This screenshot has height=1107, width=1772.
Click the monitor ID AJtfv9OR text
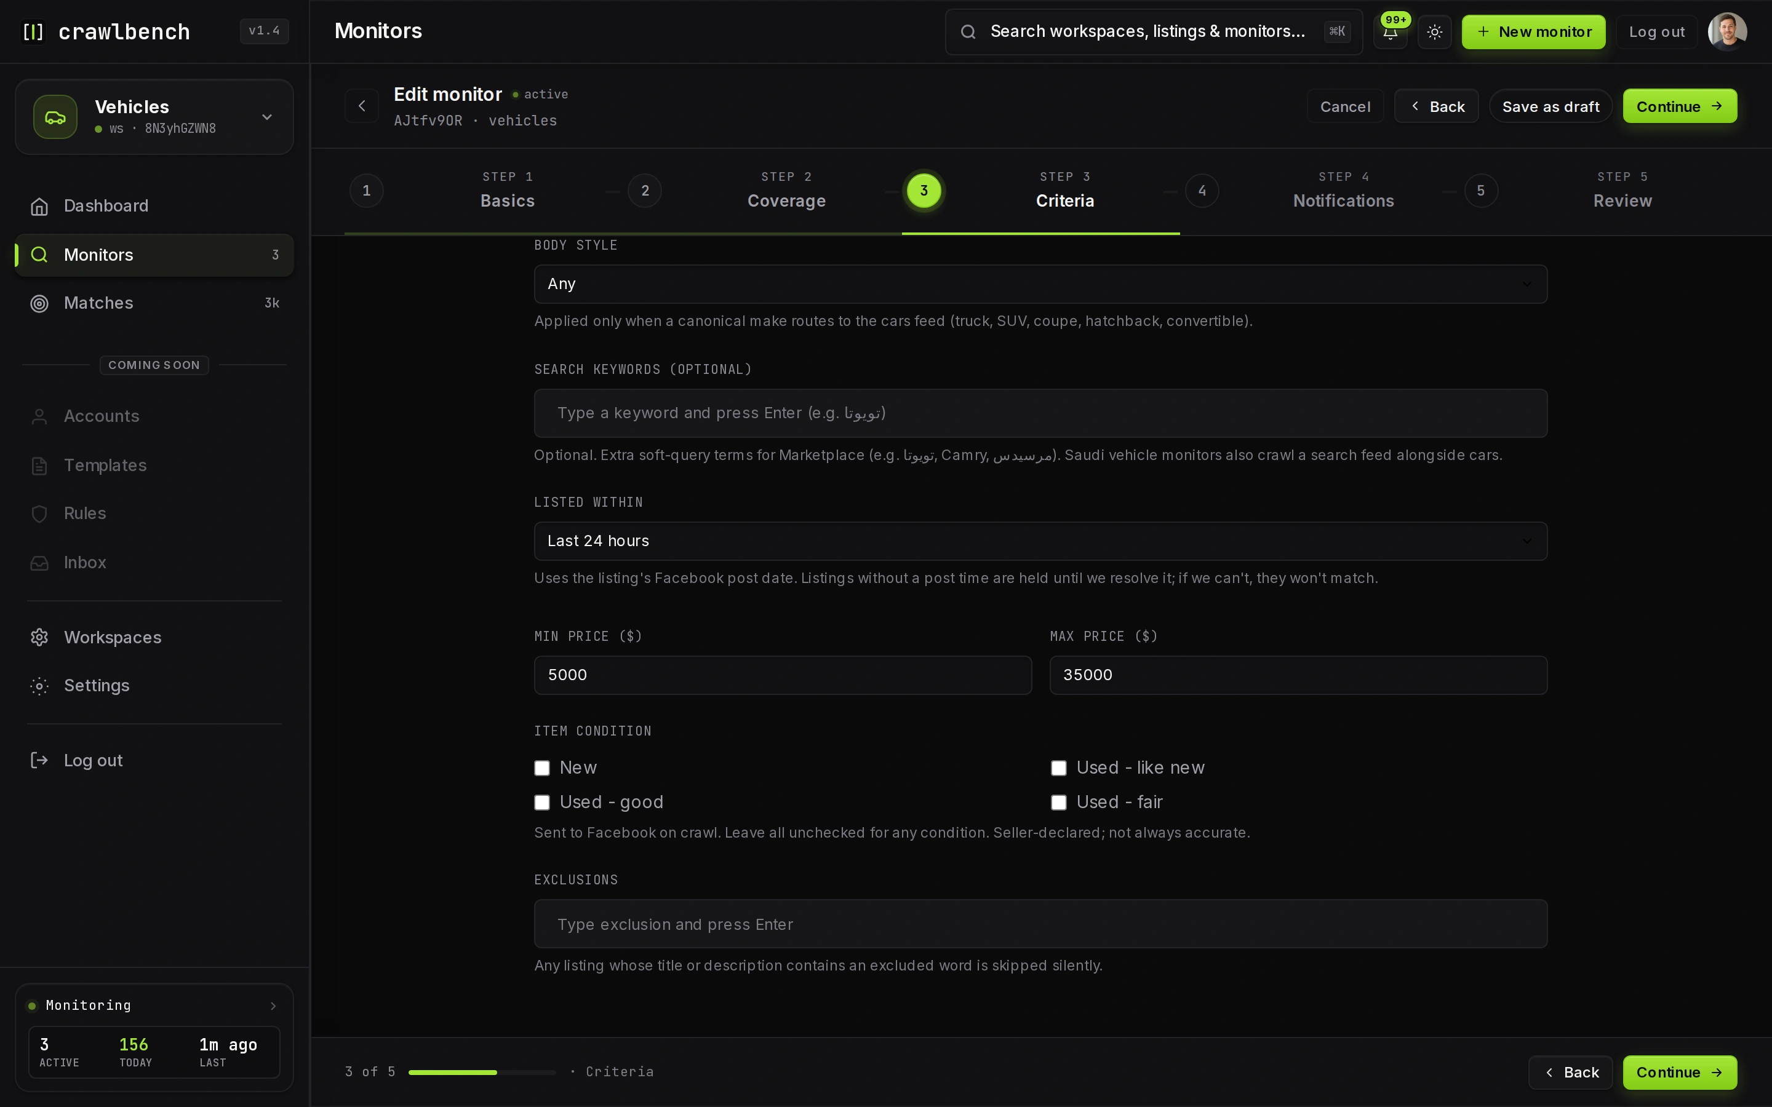click(428, 121)
